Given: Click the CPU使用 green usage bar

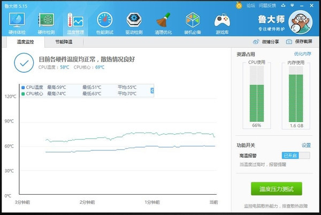Looking at the screenshot, I should (257, 103).
